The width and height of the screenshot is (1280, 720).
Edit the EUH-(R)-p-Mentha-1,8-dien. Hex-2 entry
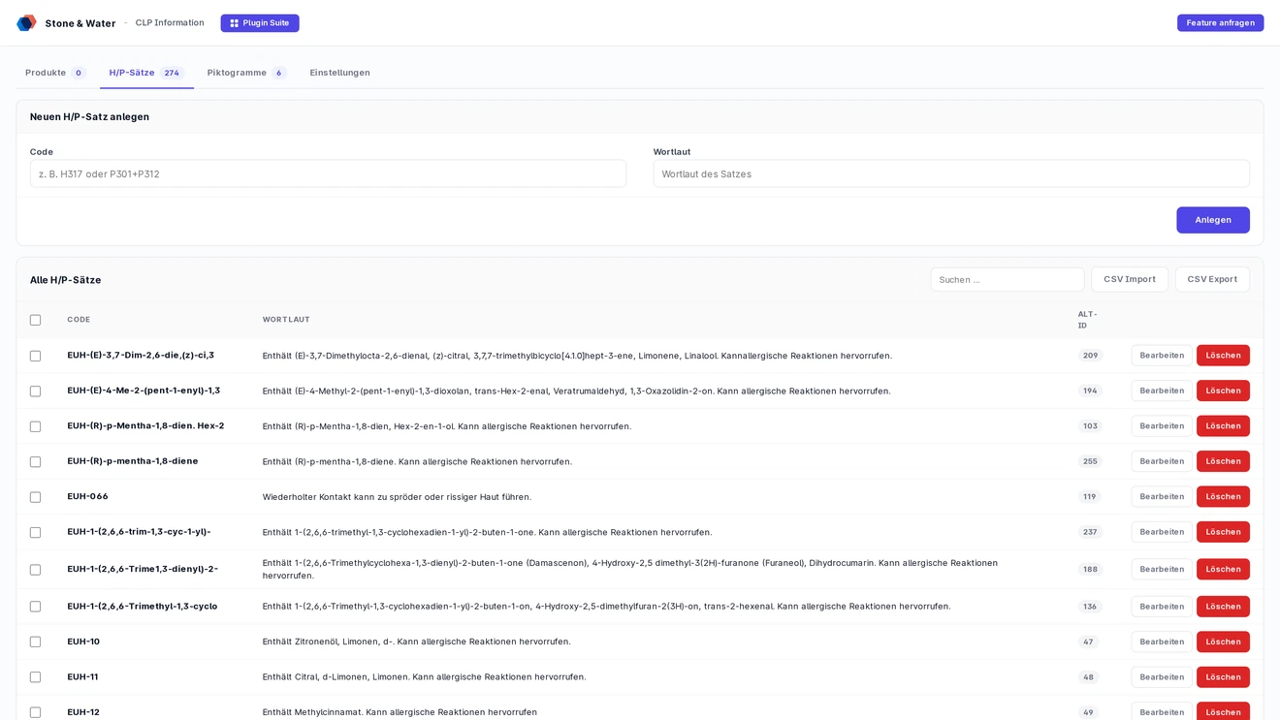coord(1162,426)
